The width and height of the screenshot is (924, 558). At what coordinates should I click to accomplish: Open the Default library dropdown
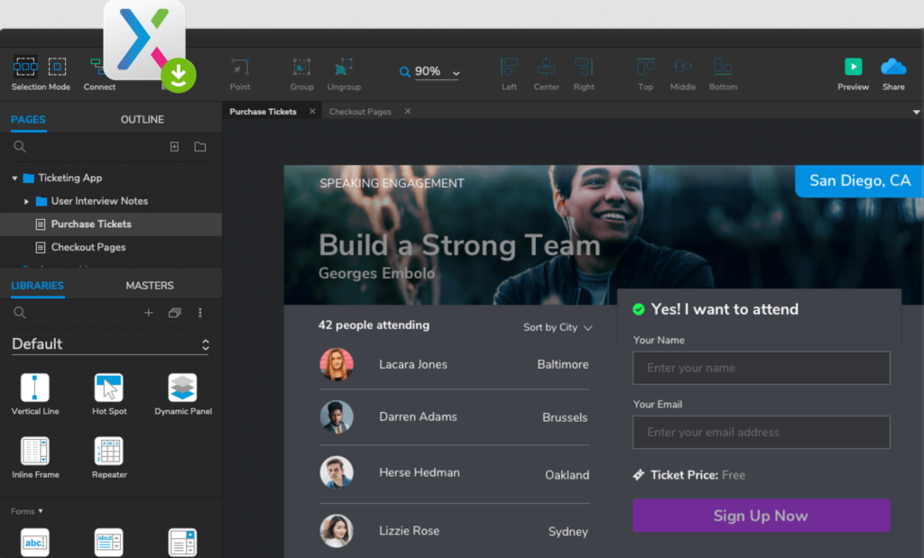(110, 343)
